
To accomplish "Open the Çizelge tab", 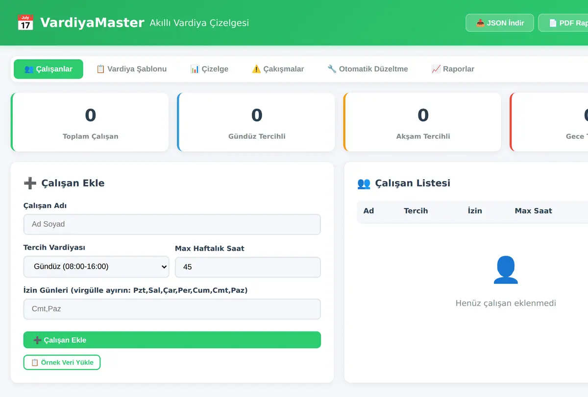I will [209, 69].
